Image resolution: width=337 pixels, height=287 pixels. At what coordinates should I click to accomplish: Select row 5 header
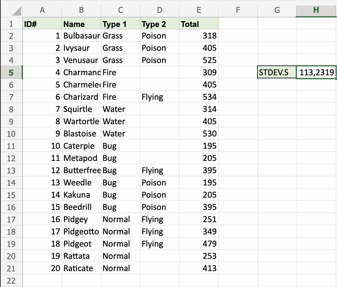tap(11, 73)
